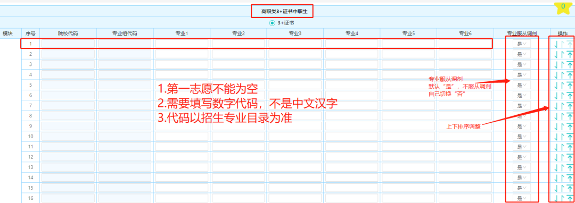Click sequence number 13 in 序号 column

pos(31,167)
